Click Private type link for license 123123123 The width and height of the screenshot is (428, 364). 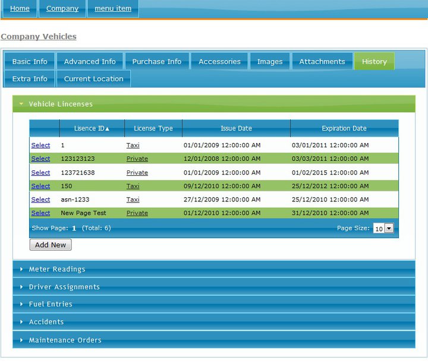tap(137, 159)
